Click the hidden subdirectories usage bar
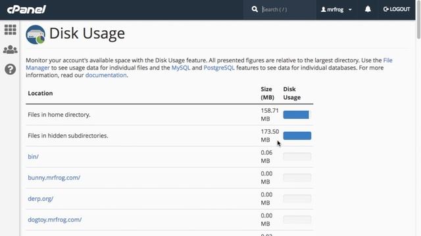Screen dimensions: 421x236 pos(297,136)
